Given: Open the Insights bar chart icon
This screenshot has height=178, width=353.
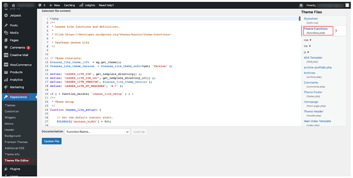Looking at the screenshot, I should [81, 5].
